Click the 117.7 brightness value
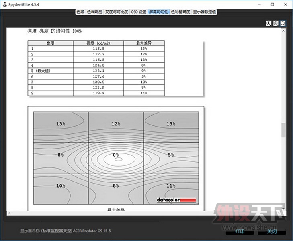This screenshot has width=293, height=241. (98, 54)
